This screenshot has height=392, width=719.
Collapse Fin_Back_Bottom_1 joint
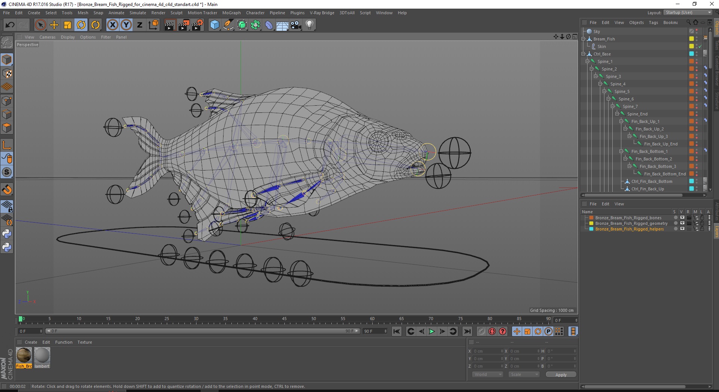coord(621,151)
